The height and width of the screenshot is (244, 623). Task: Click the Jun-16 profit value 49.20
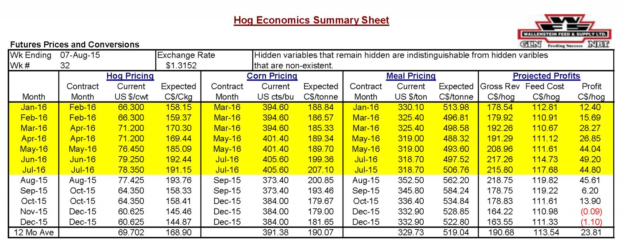(x=591, y=160)
